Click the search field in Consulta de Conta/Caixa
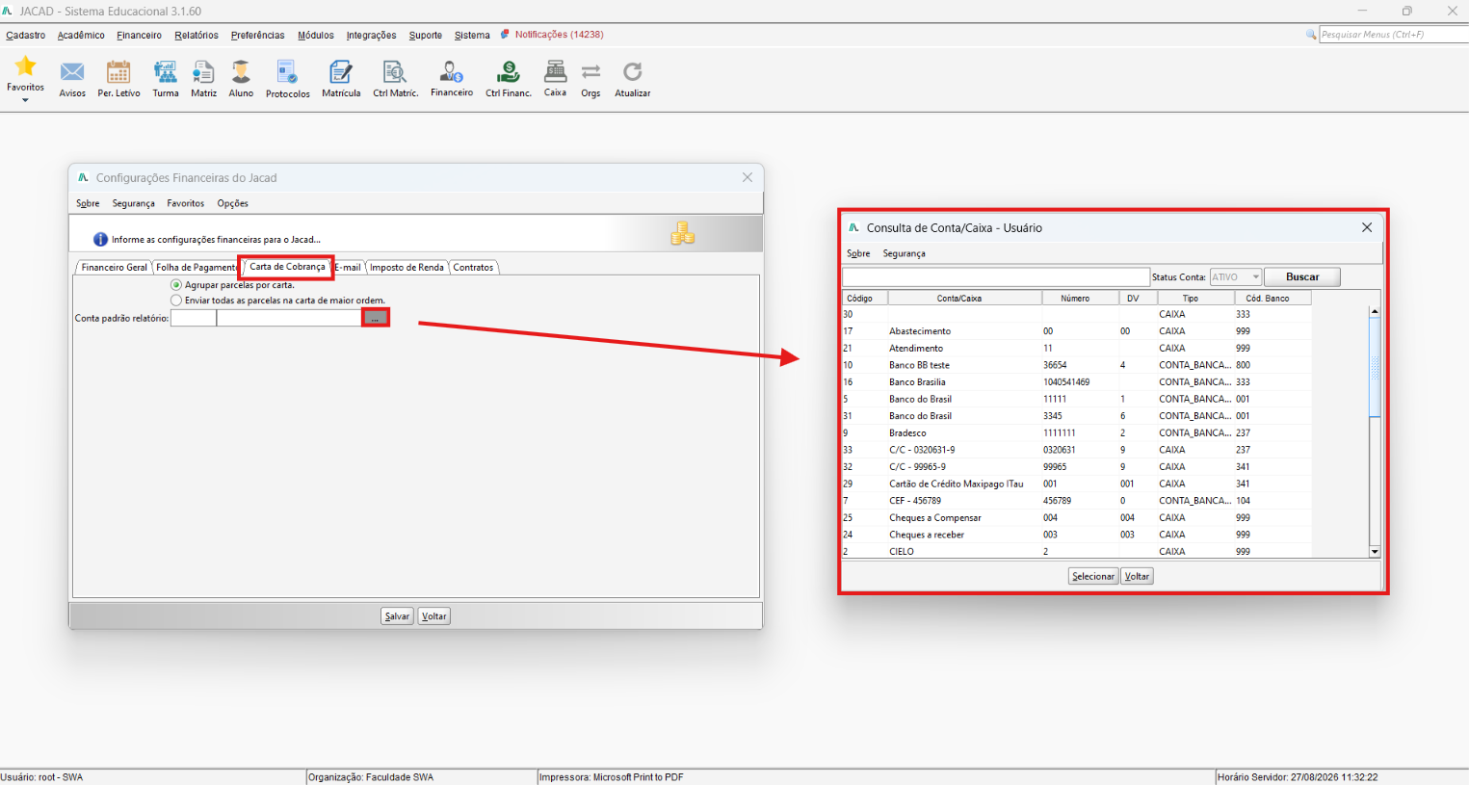This screenshot has width=1469, height=785. tap(996, 277)
